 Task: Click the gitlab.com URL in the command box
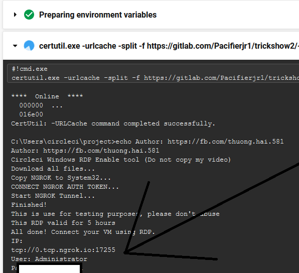pos(221,78)
